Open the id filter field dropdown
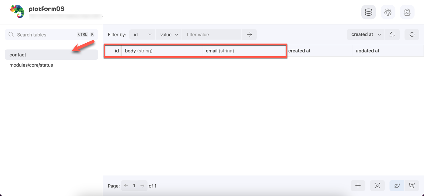Screen dimensions: 424x196 point(142,34)
